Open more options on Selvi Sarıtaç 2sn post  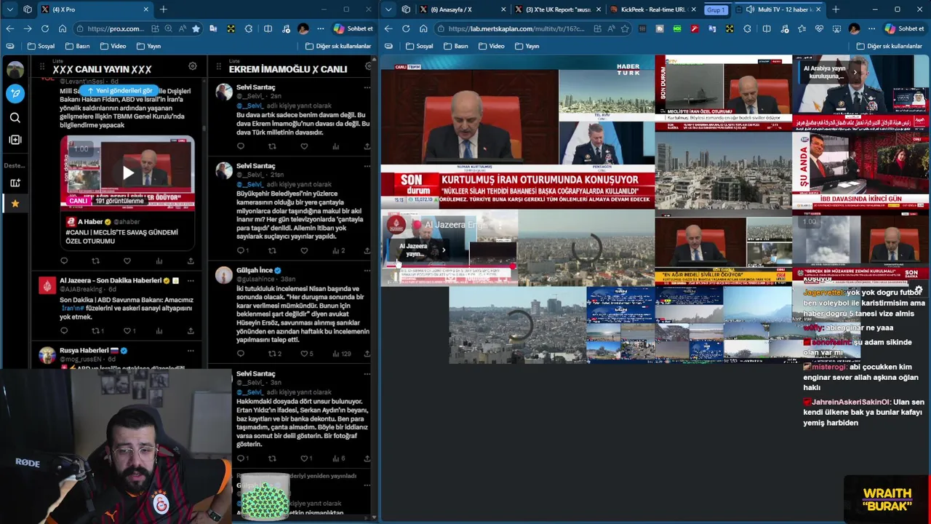pos(367,87)
